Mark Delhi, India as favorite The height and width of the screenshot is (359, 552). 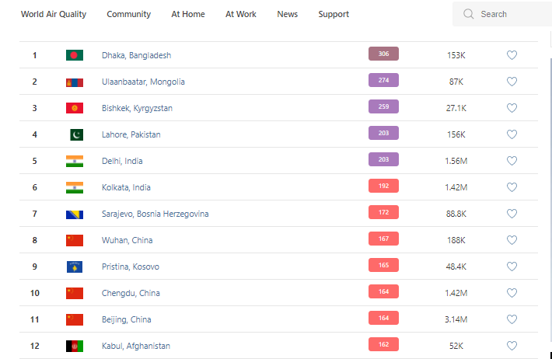pos(512,161)
